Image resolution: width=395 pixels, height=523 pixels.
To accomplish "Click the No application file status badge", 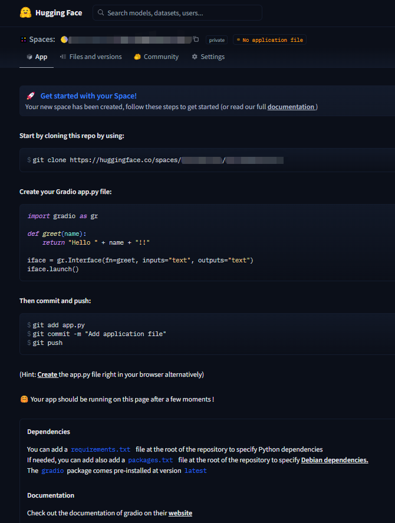I will (269, 40).
